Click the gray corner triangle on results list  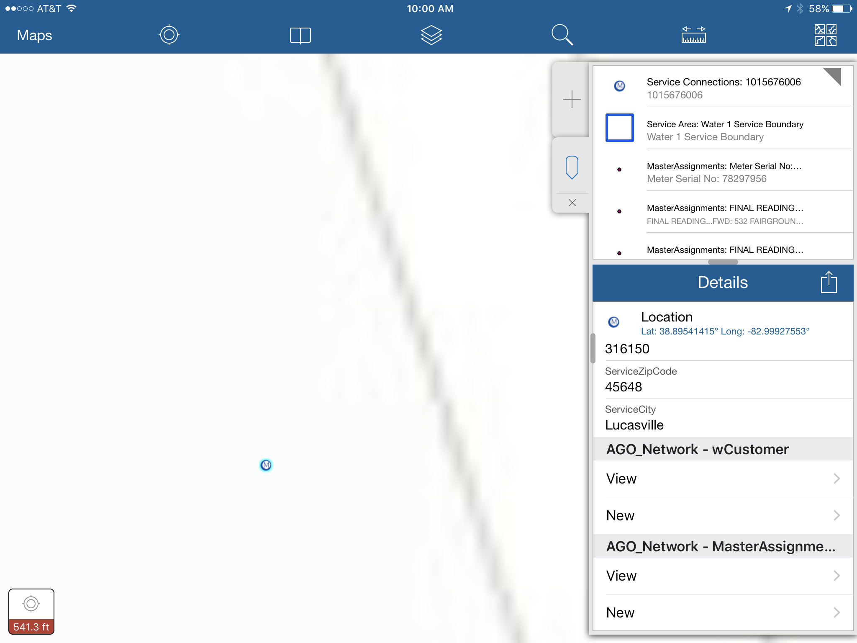(834, 75)
